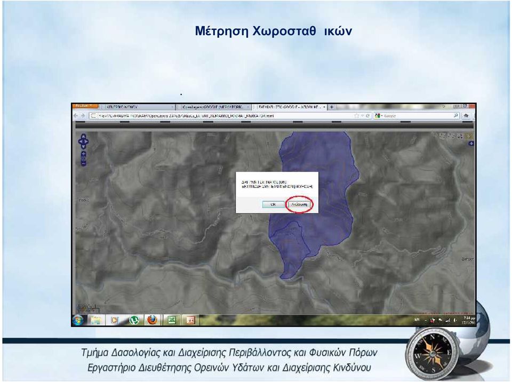This screenshot has height=382, width=512.
Task: Click the browser forward arrow
Action: [x=83, y=116]
